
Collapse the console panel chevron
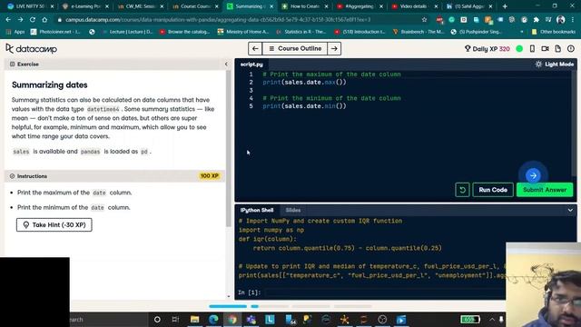570,210
